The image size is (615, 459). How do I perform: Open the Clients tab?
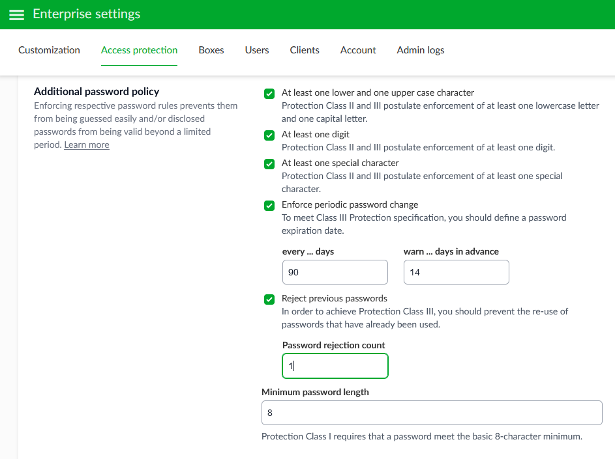point(305,50)
